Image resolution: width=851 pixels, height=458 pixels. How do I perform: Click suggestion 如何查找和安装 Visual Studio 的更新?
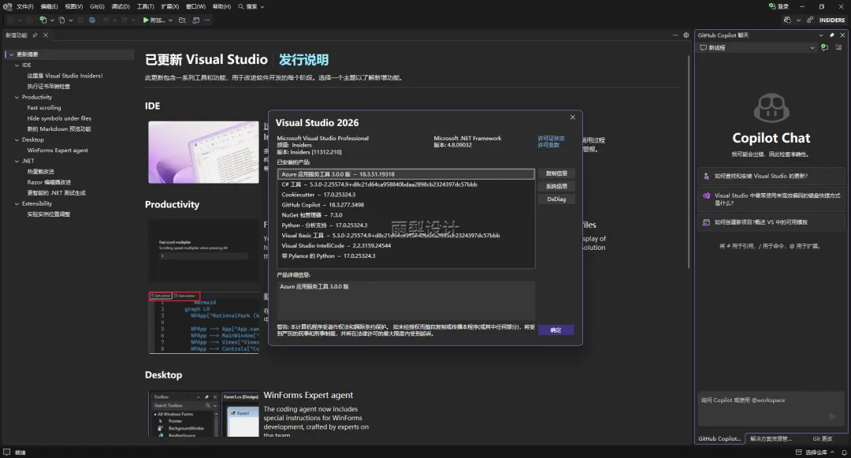[771, 176]
